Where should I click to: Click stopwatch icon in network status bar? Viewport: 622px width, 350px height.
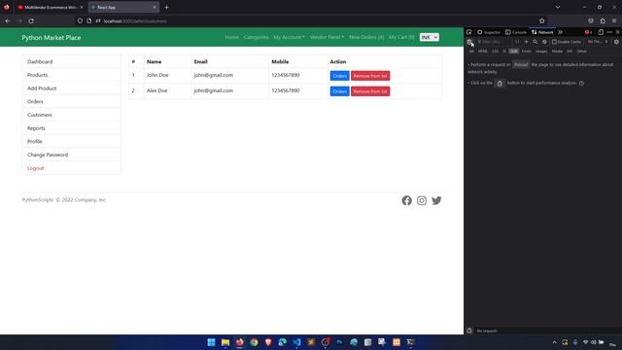pos(469,331)
